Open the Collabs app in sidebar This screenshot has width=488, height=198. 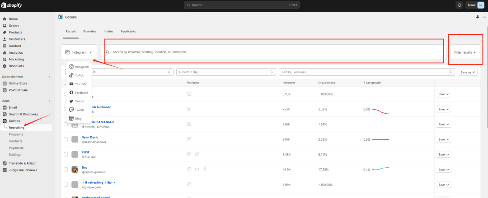click(14, 121)
